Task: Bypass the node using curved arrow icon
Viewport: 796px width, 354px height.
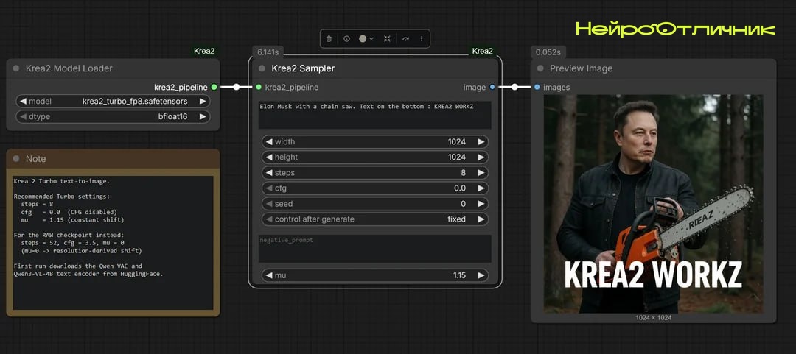Action: pos(405,38)
